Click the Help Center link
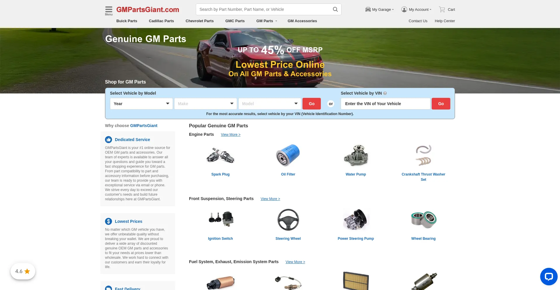The image size is (560, 290). [444, 21]
